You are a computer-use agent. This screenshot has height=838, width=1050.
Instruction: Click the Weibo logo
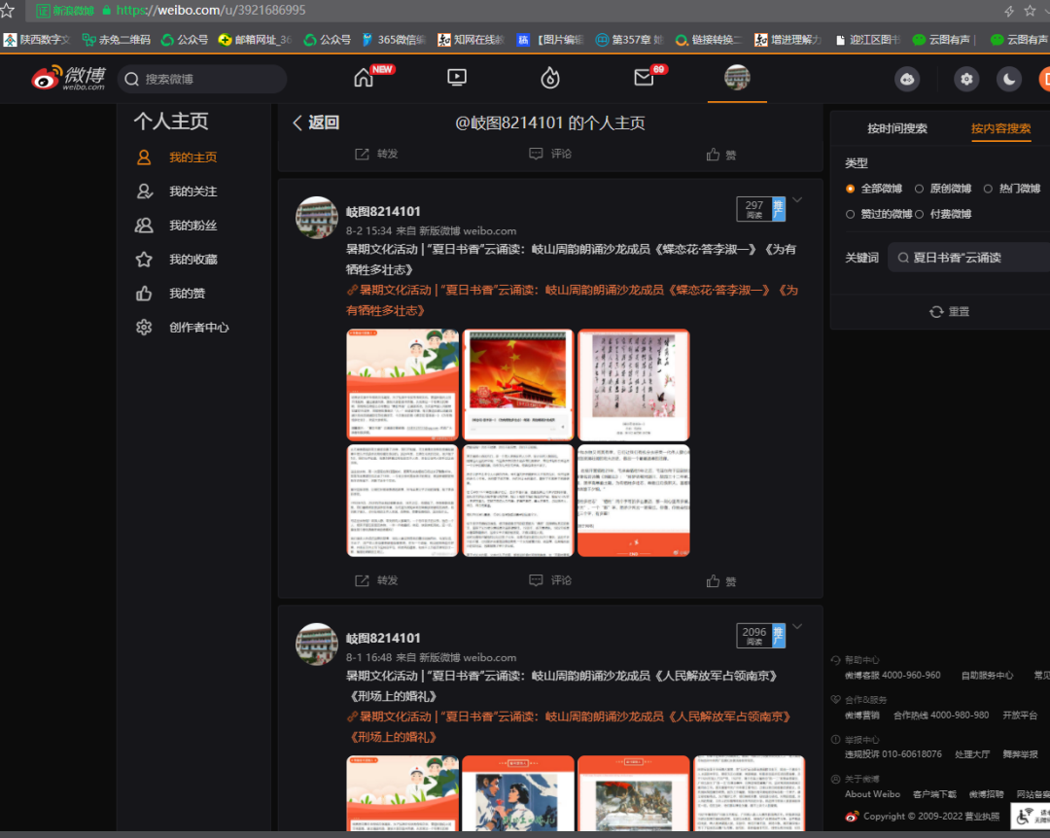tap(68, 79)
